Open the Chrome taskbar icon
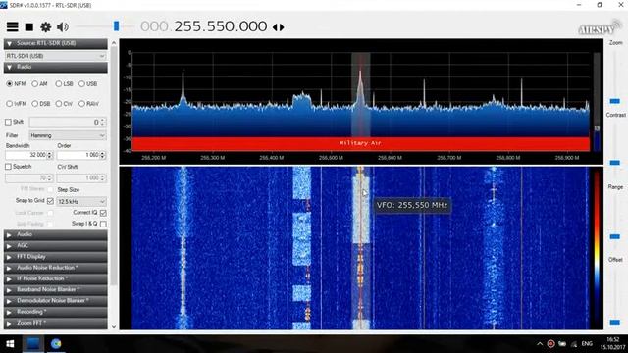The image size is (628, 353). (56, 344)
